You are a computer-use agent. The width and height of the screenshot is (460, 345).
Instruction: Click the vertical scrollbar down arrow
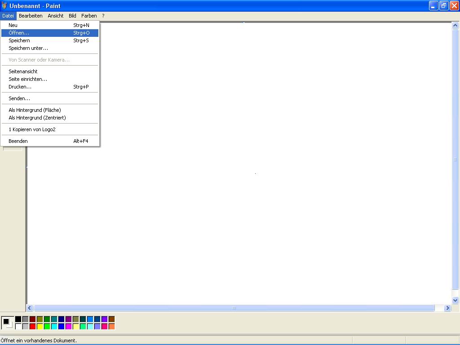click(x=455, y=300)
